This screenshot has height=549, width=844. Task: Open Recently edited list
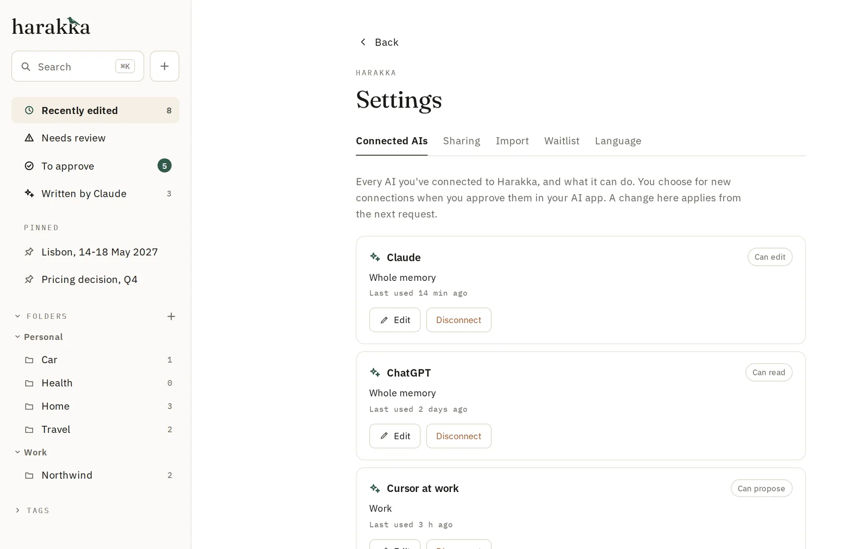point(95,110)
